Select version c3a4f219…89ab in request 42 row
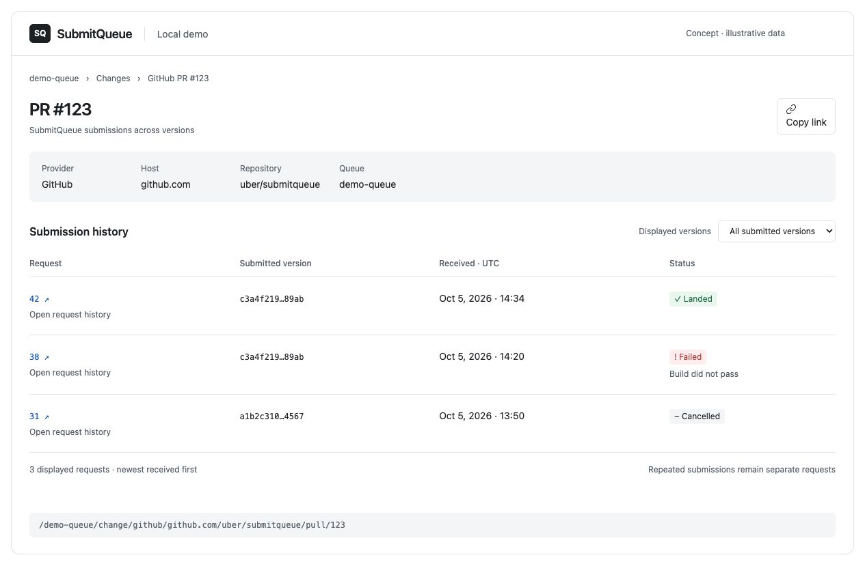The width and height of the screenshot is (865, 566). [x=271, y=299]
